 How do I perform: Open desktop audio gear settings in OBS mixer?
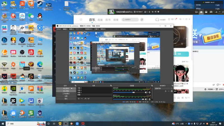(x=150, y=92)
